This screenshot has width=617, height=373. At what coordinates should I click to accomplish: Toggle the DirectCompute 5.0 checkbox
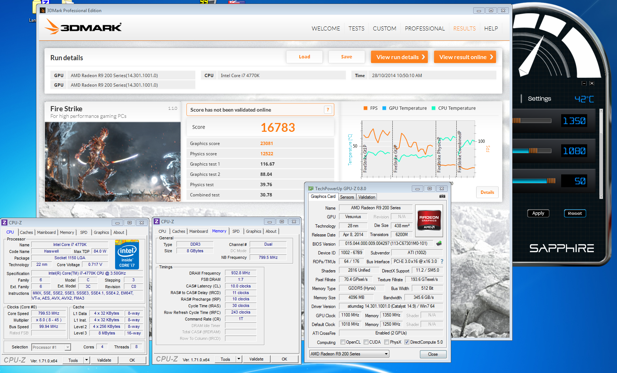tap(407, 342)
